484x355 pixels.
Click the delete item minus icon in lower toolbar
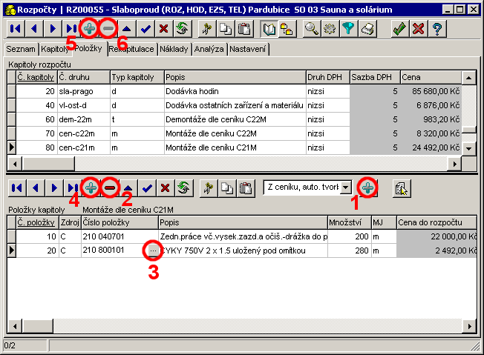110,188
